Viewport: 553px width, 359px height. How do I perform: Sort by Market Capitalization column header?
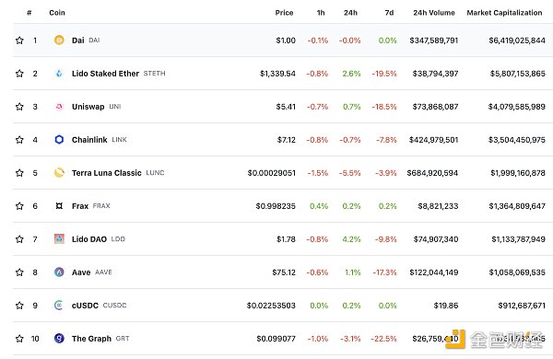[504, 13]
